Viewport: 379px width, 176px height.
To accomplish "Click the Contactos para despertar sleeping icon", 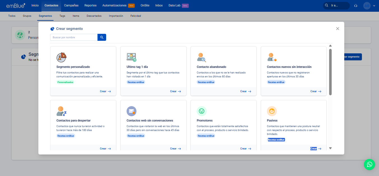I will 61,111.
